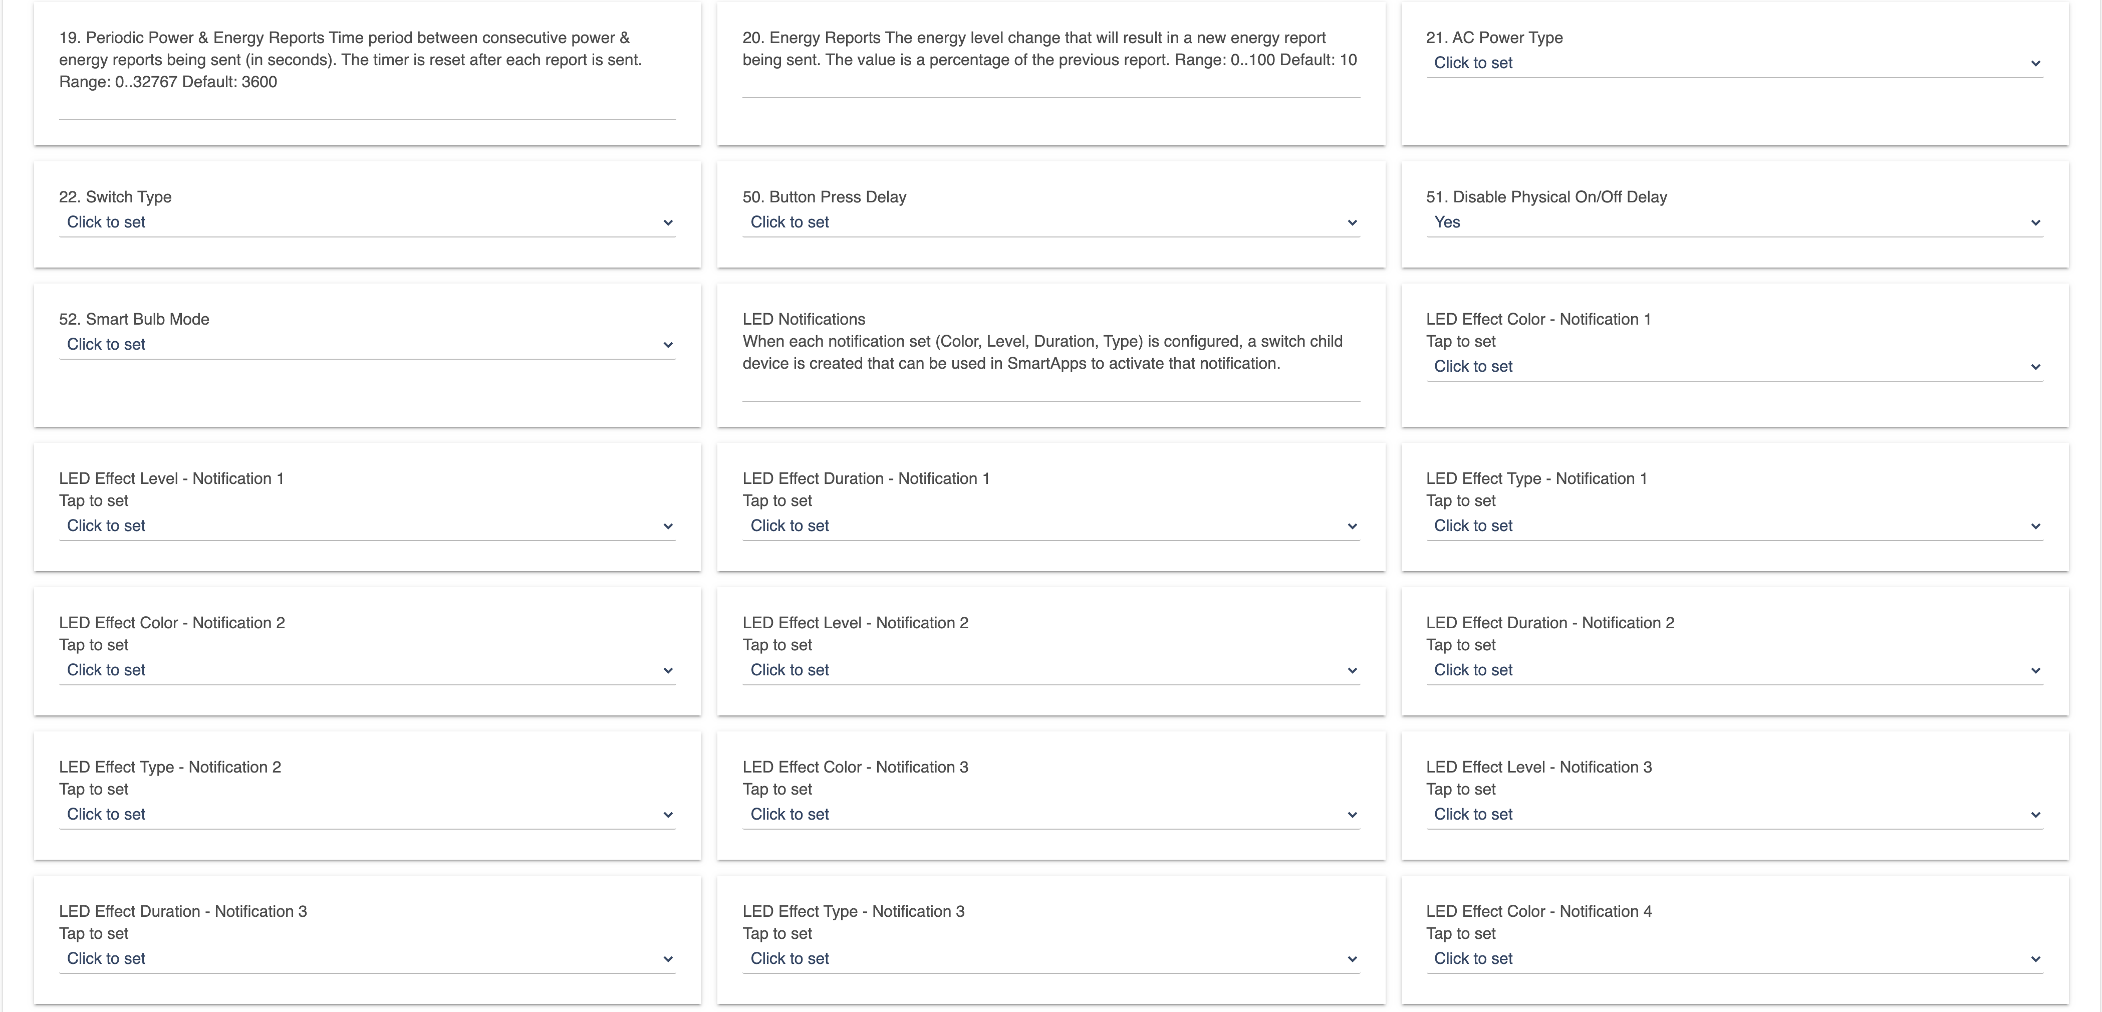Image resolution: width=2102 pixels, height=1012 pixels.
Task: Click 'LED Effect Level - Notification 2' label
Action: tap(855, 623)
